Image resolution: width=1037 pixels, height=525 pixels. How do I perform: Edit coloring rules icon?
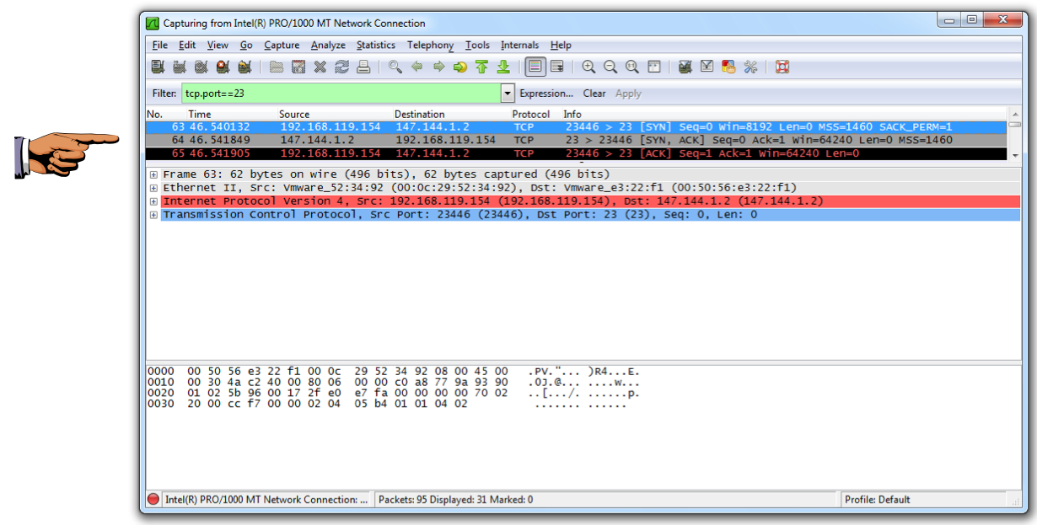(729, 67)
